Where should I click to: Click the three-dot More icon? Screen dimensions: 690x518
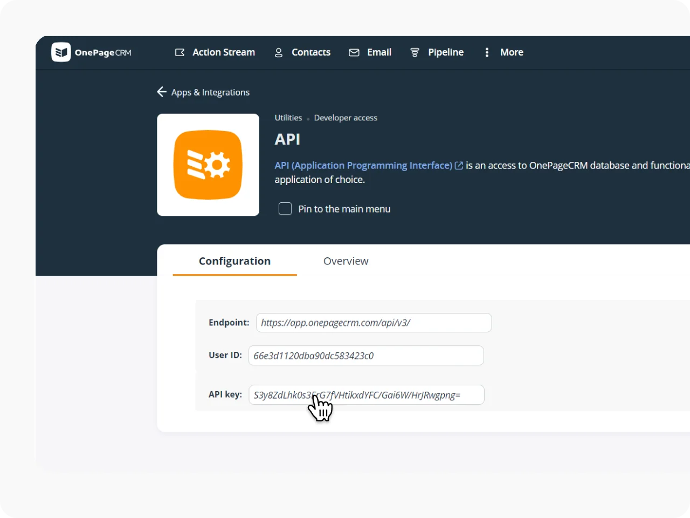coord(487,52)
